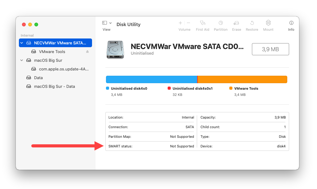Screen dimensions: 317x189
Task: Click the blue usage bar segment
Action: click(152, 79)
